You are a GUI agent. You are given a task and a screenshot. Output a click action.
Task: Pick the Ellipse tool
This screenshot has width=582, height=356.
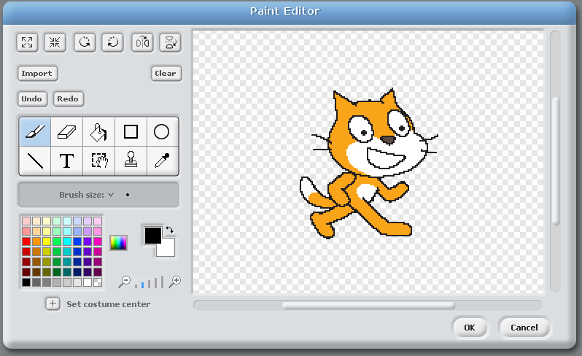click(162, 132)
